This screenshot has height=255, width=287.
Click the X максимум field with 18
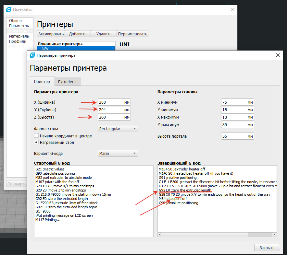pos(237,117)
